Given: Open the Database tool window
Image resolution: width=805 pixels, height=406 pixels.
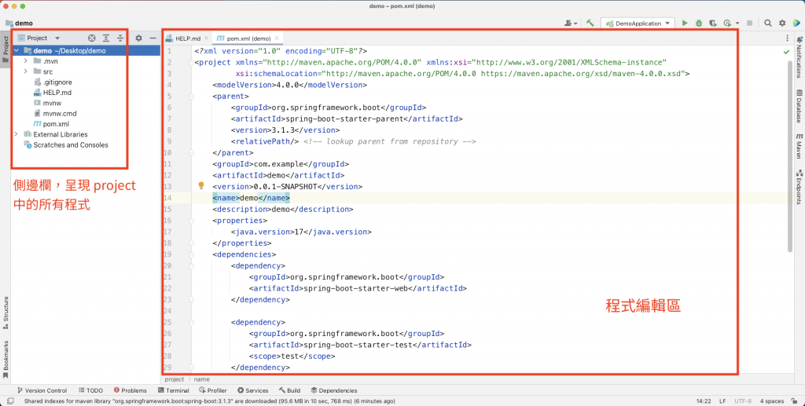Looking at the screenshot, I should (x=799, y=106).
